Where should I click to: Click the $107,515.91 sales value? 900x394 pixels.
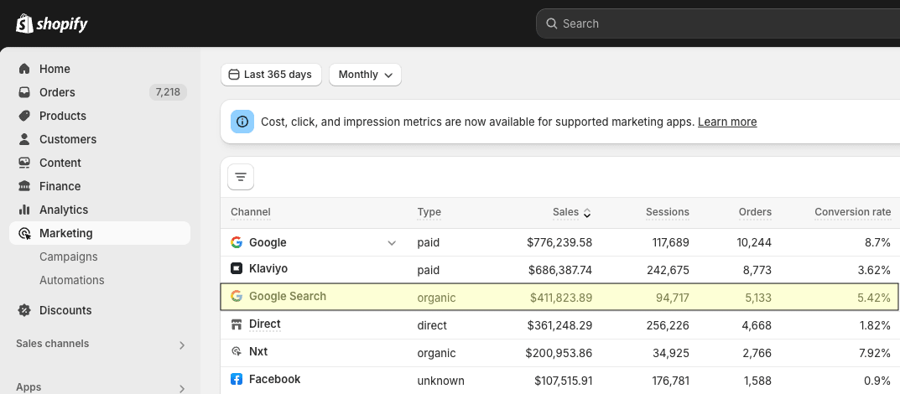pyautogui.click(x=563, y=381)
